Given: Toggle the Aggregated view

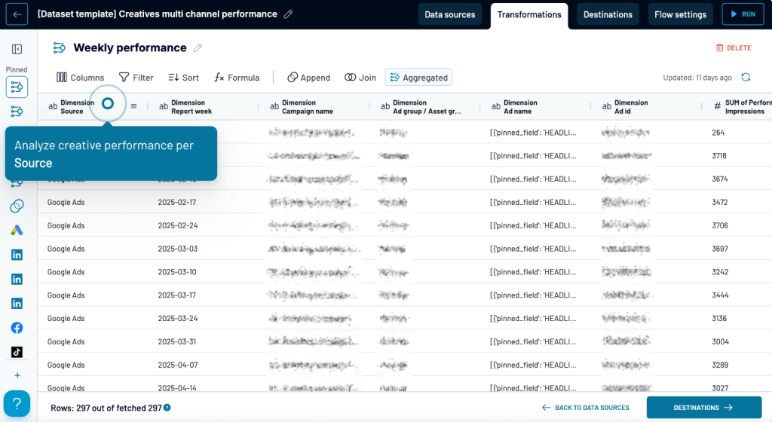Looking at the screenshot, I should (418, 78).
